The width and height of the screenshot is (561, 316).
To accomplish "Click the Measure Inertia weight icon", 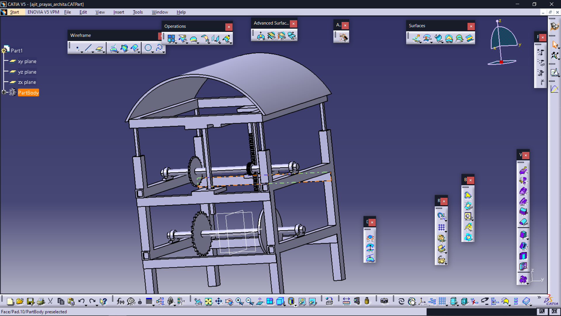I will [367, 301].
